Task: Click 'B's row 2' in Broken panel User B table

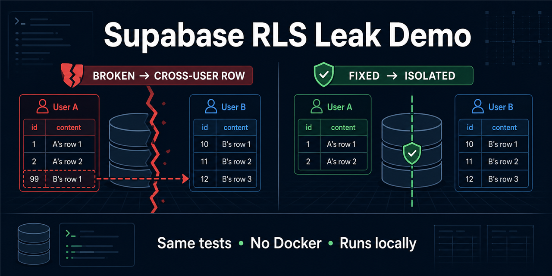Action: point(237,162)
